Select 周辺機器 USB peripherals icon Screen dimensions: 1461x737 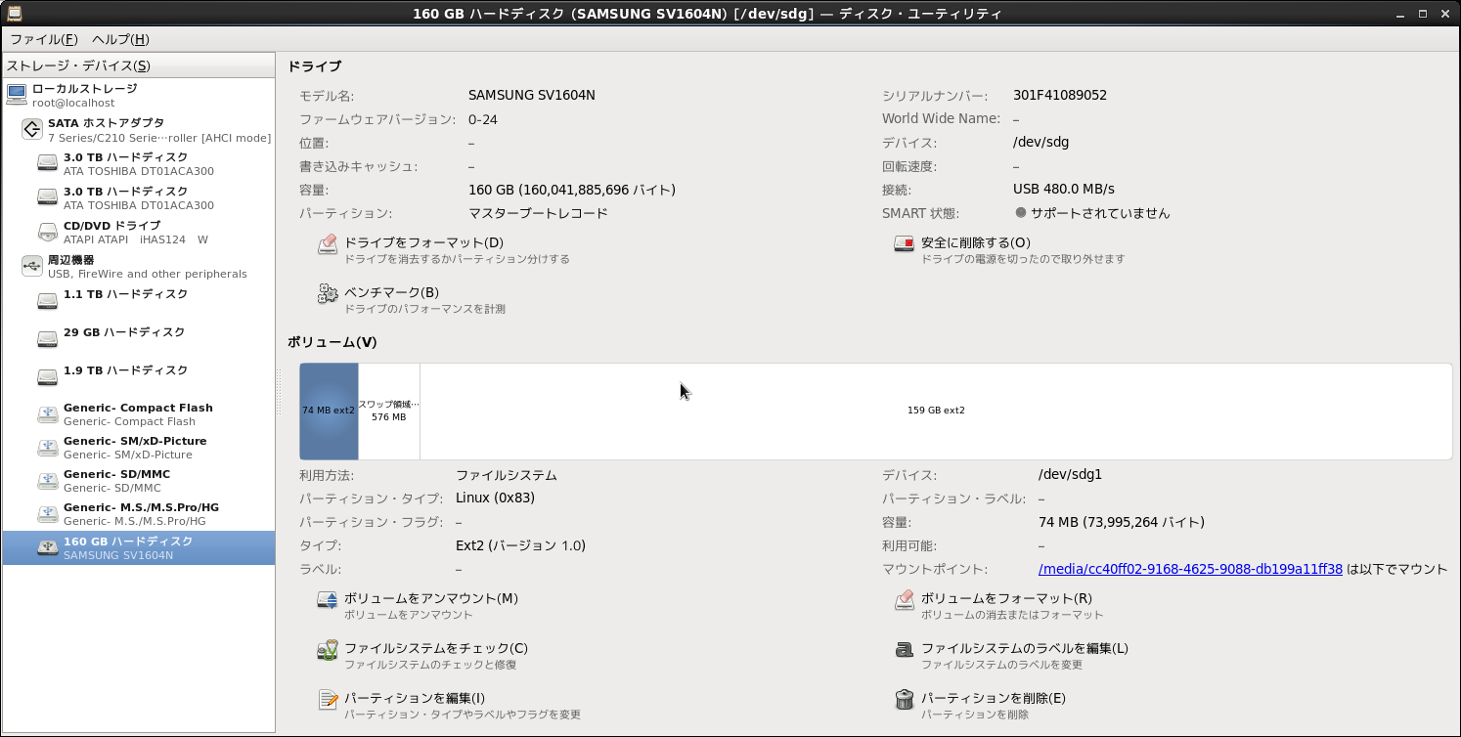click(32, 266)
